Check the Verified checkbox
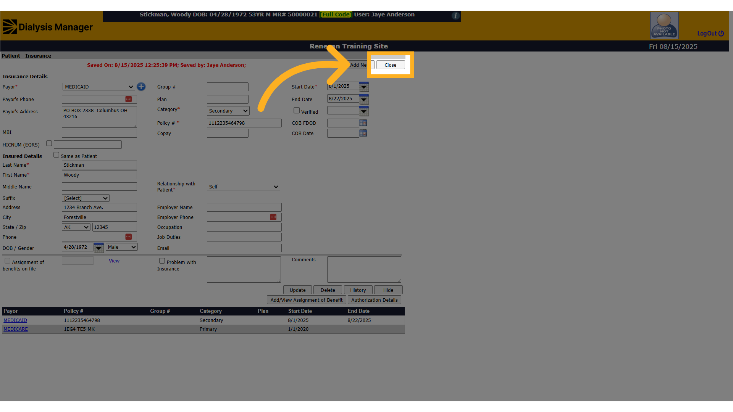Viewport: 733px width, 412px height. [x=297, y=110]
